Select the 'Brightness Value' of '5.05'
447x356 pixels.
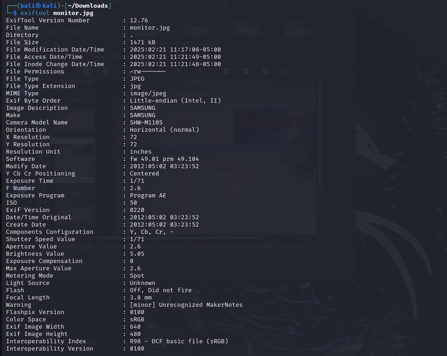point(137,254)
